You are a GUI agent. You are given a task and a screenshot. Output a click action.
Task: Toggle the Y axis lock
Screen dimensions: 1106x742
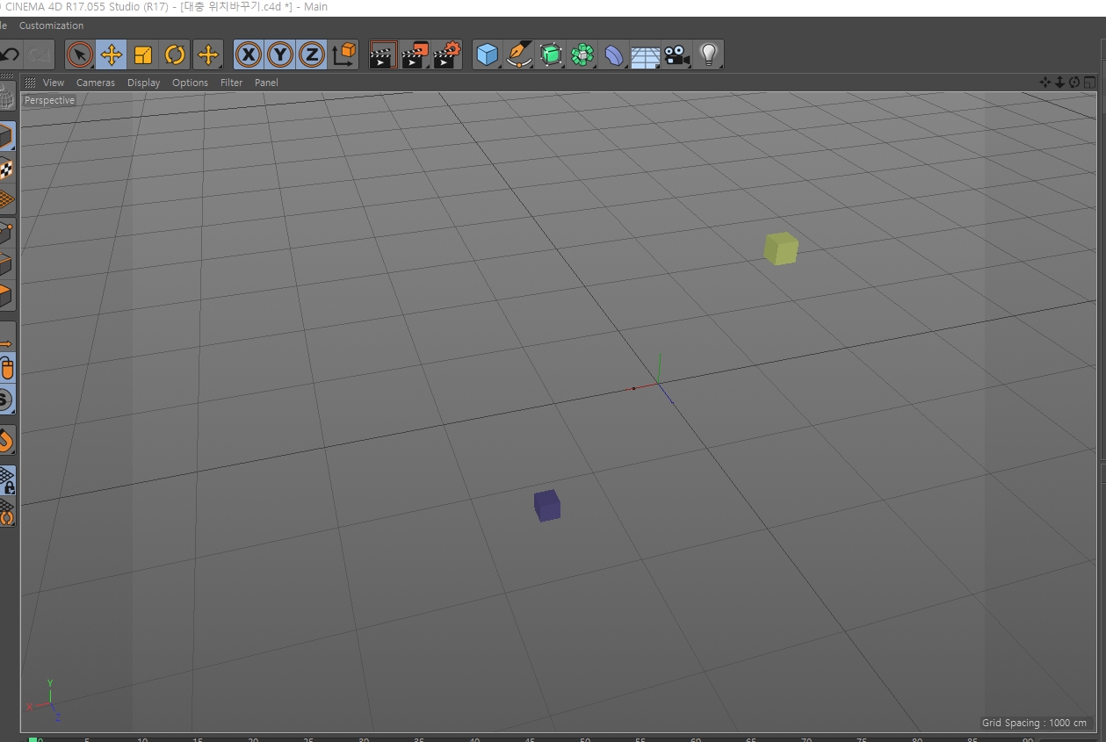pyautogui.click(x=280, y=55)
